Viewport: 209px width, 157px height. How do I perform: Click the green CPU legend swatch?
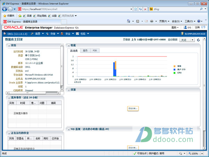[175, 73]
